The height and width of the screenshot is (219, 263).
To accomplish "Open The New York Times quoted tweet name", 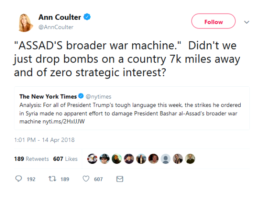I will tap(48, 96).
